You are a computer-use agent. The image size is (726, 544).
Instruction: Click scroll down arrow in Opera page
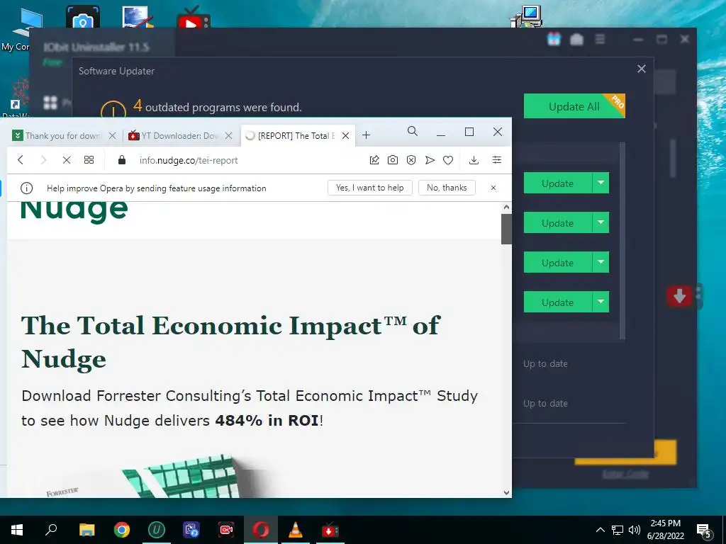point(506,493)
